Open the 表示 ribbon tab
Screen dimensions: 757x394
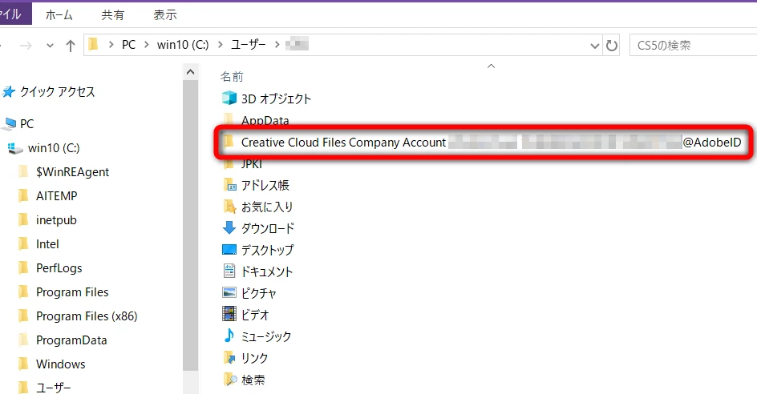164,15
